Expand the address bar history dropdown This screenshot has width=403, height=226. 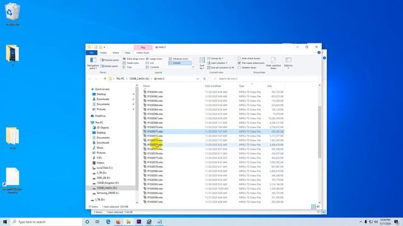pos(198,78)
